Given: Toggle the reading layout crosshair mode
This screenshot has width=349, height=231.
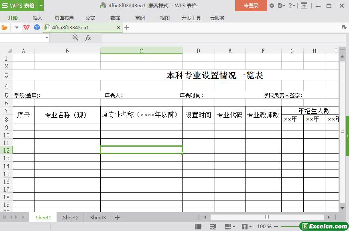Looking at the screenshot, I should point(228,227).
